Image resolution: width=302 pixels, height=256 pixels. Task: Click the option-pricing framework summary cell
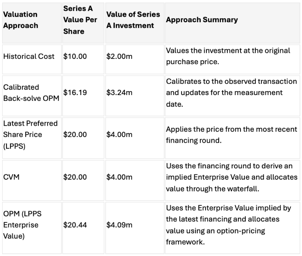tap(233, 228)
